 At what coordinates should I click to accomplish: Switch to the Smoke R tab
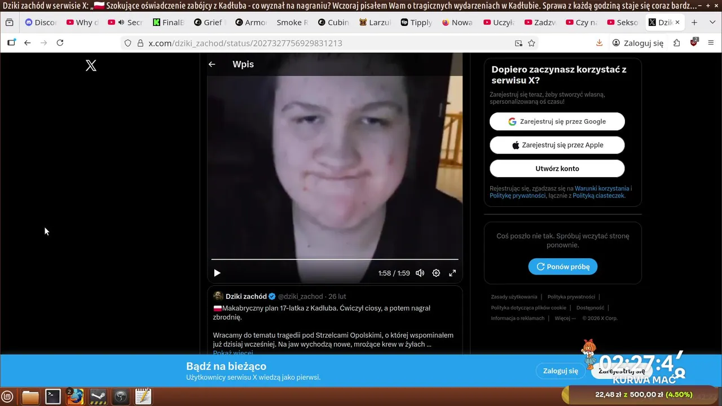coord(292,23)
